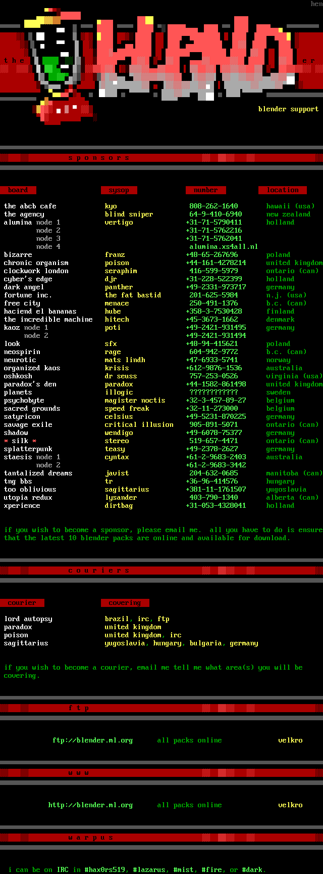The width and height of the screenshot is (323, 874).
Task: Select the "location" column header
Action: 283,190
